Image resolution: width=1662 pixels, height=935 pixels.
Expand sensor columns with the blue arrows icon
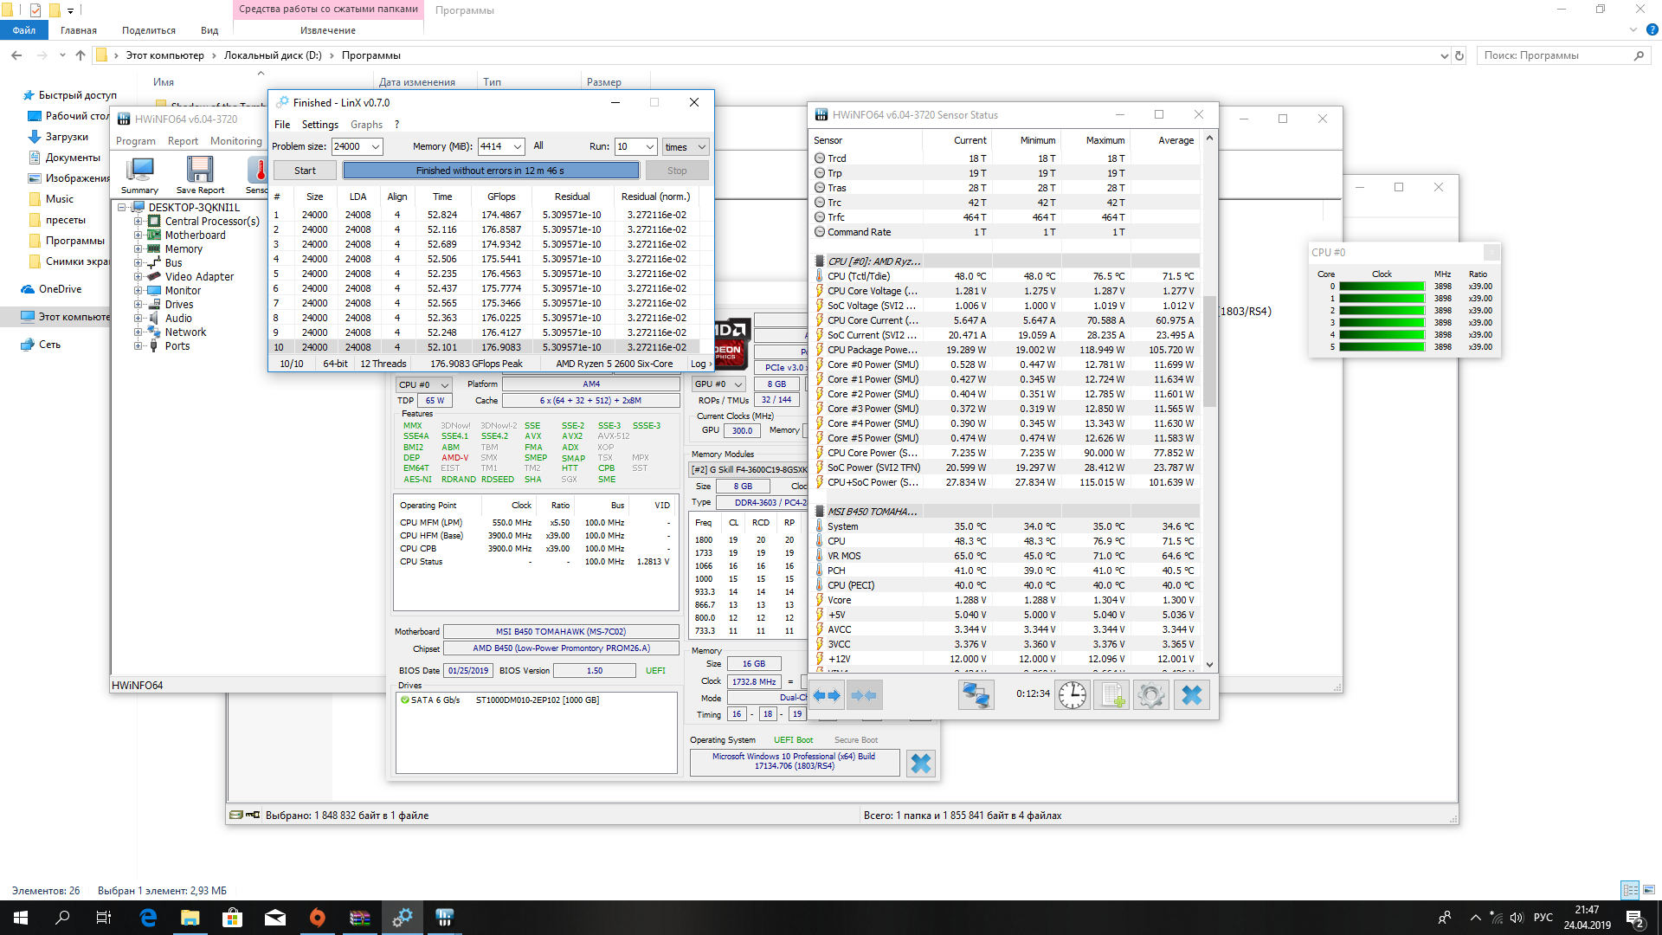827,695
